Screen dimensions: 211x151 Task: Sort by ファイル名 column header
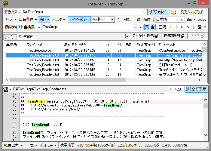coord(44,45)
